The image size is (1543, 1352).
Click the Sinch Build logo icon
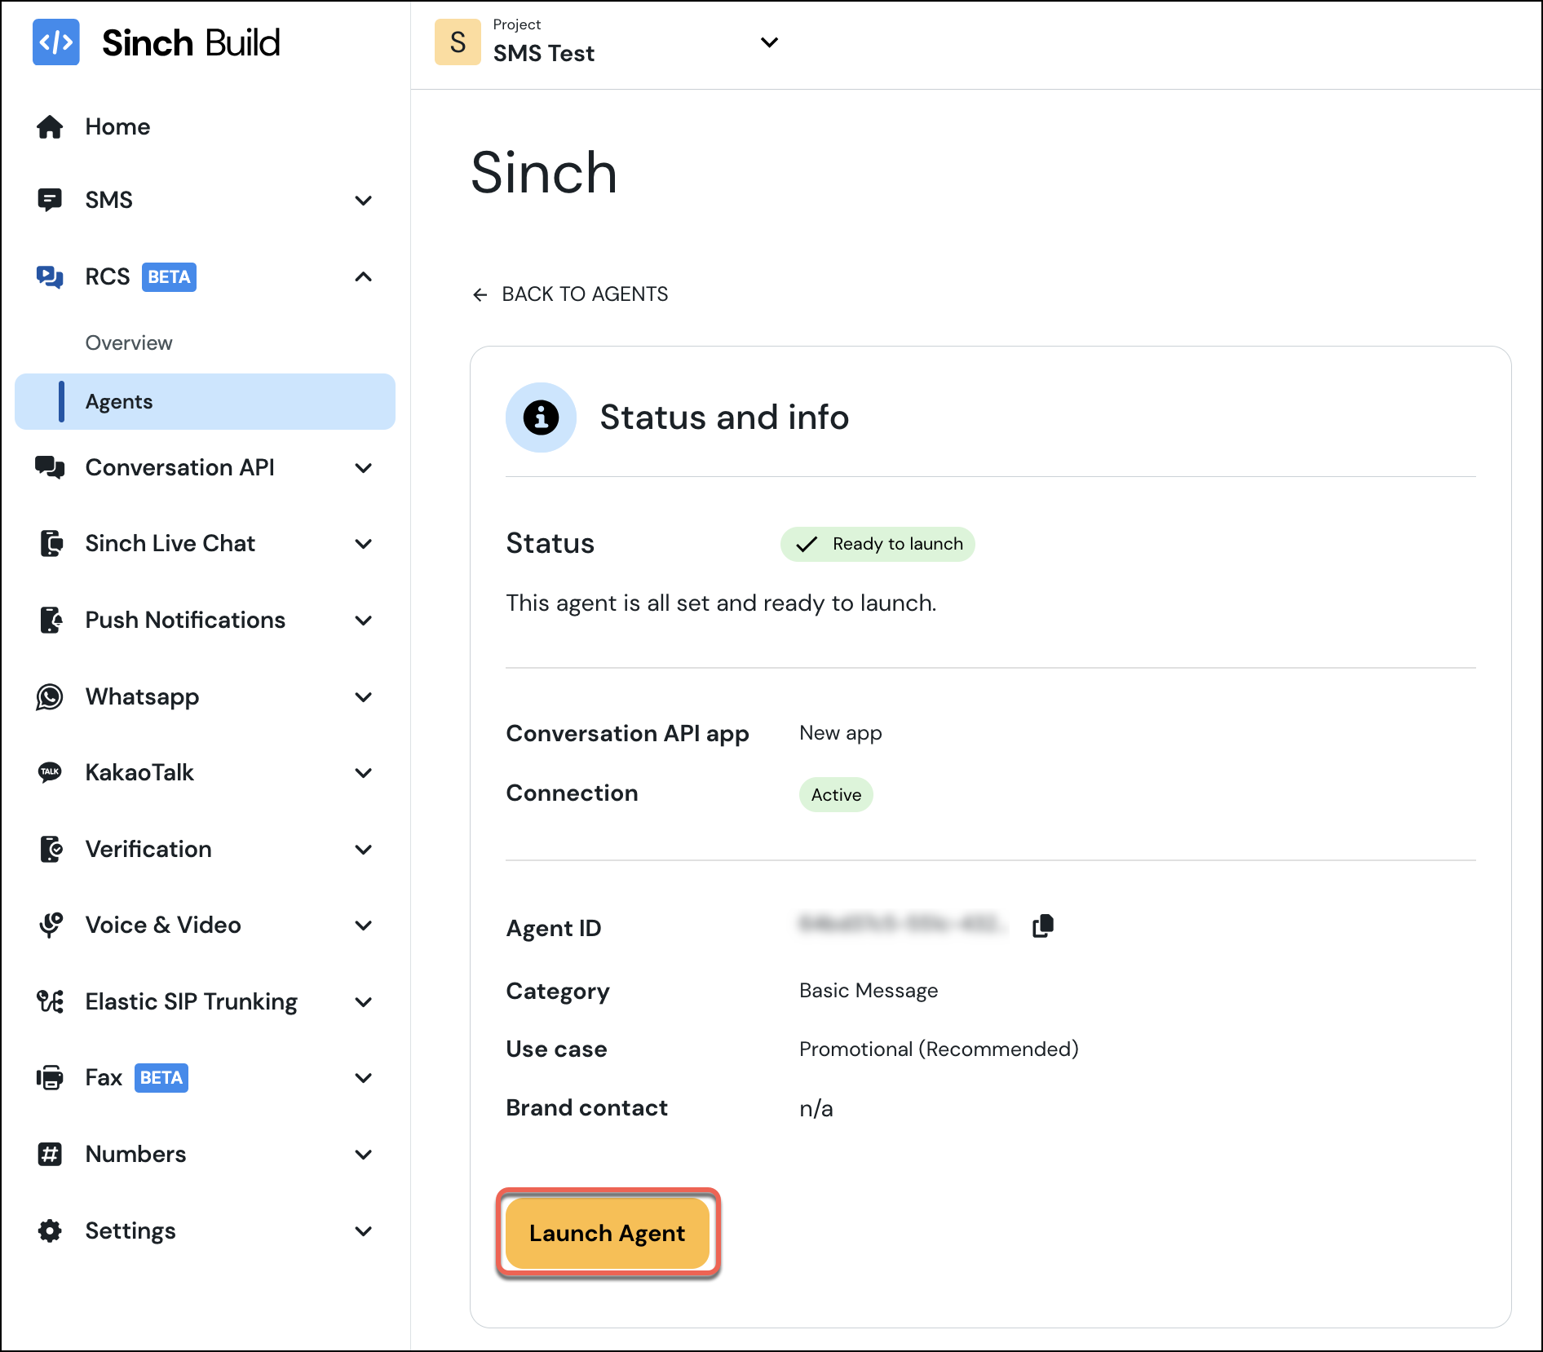(55, 42)
